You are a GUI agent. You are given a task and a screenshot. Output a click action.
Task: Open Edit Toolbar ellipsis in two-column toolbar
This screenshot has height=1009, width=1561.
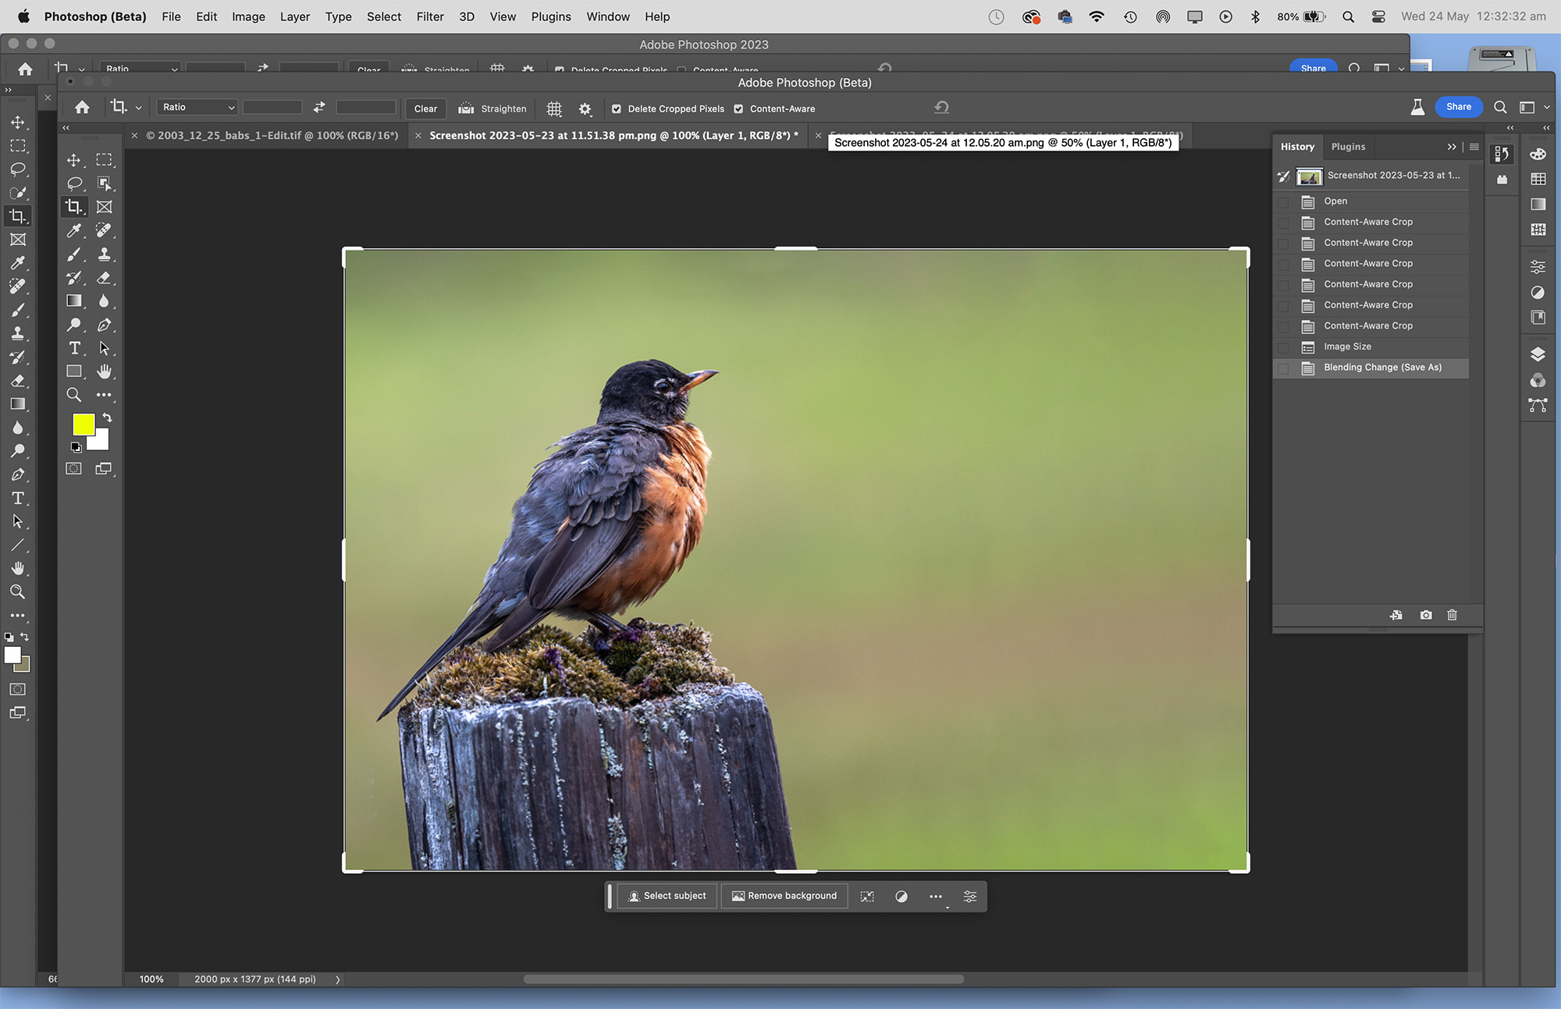(104, 395)
